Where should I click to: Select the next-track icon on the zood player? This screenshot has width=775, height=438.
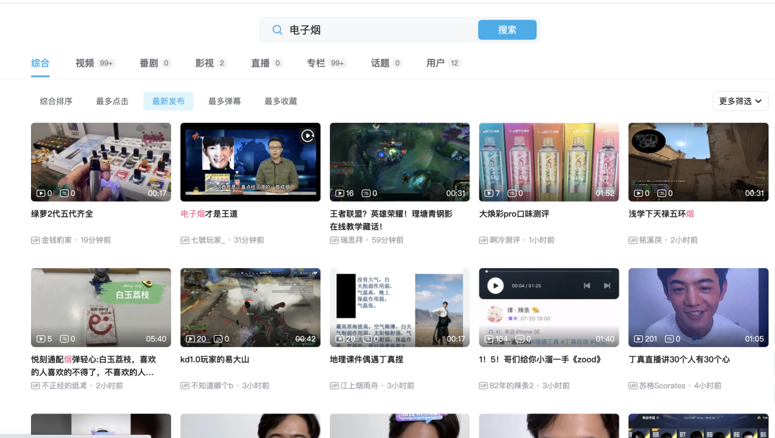coord(606,284)
